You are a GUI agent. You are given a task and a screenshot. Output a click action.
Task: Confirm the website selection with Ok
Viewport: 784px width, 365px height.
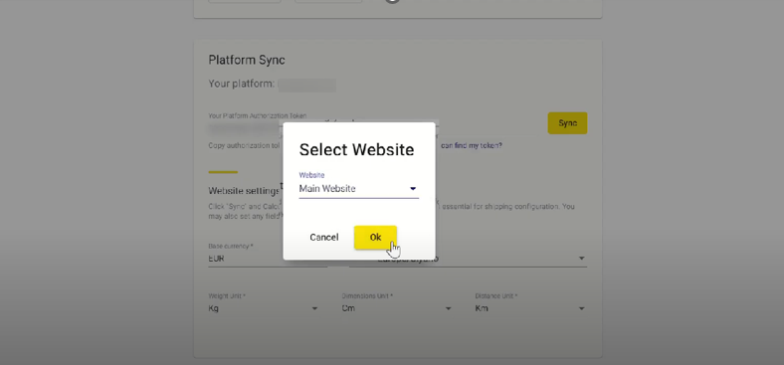tap(375, 238)
